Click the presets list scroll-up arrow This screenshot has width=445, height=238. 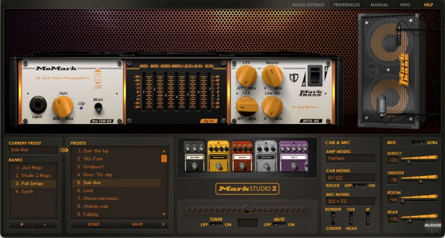click(164, 151)
